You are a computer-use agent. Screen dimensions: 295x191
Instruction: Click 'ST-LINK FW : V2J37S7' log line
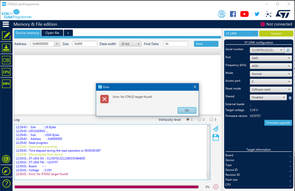(x=37, y=162)
